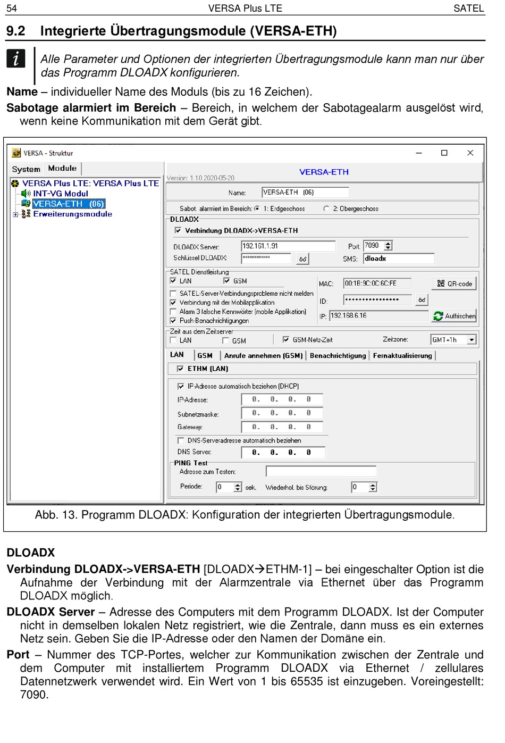Open the Fernaktualisierung tab

click(x=402, y=356)
